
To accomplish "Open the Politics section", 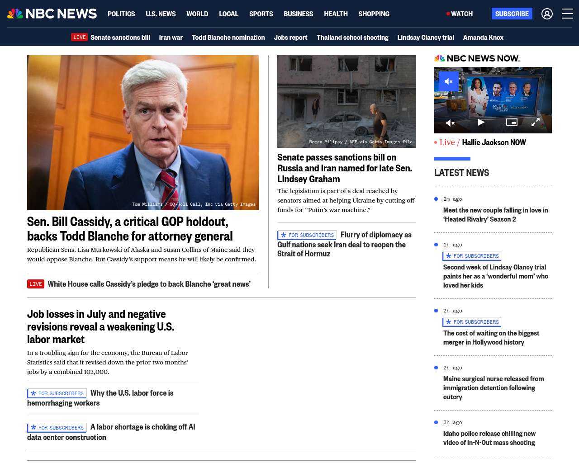I will tap(121, 14).
